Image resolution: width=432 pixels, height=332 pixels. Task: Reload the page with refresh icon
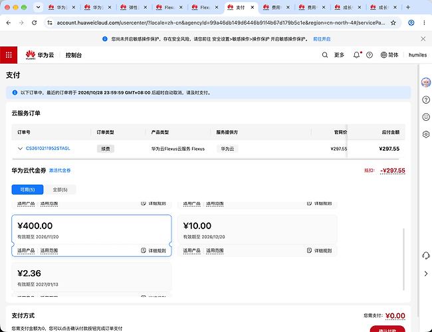pos(34,23)
